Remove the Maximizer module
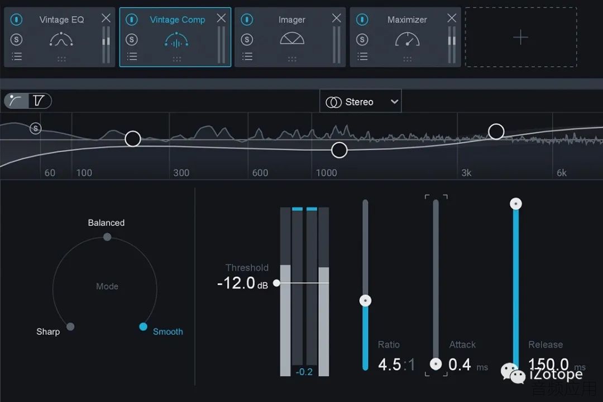The image size is (603, 402). click(452, 18)
